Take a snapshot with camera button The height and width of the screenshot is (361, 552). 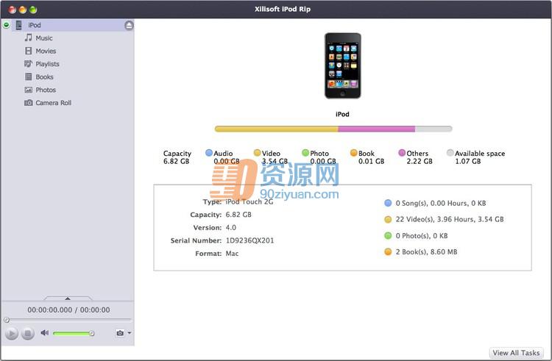(120, 333)
